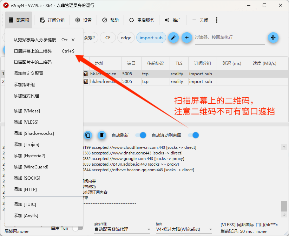
Task: Choose 添加 [WireGuard] menu entry
Action: tap(44, 167)
